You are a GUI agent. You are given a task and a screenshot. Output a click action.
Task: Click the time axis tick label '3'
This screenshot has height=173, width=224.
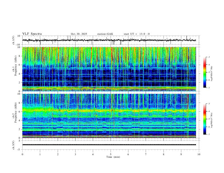[75, 154]
